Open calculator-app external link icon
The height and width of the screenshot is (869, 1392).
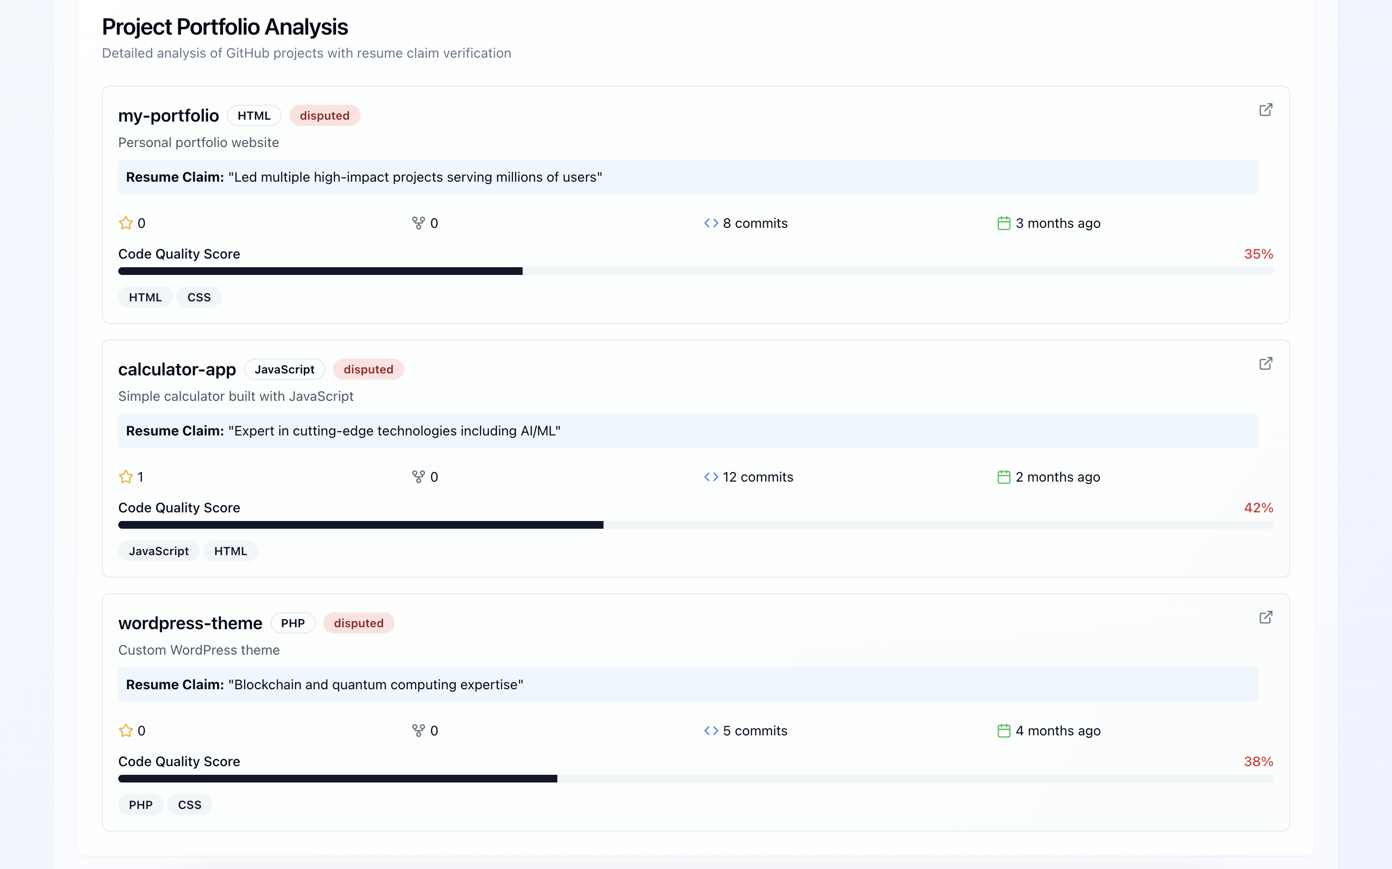[x=1266, y=363]
